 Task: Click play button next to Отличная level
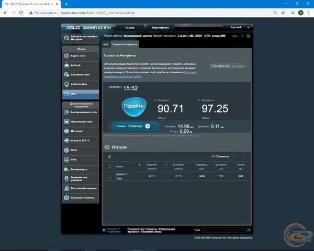(x=148, y=127)
